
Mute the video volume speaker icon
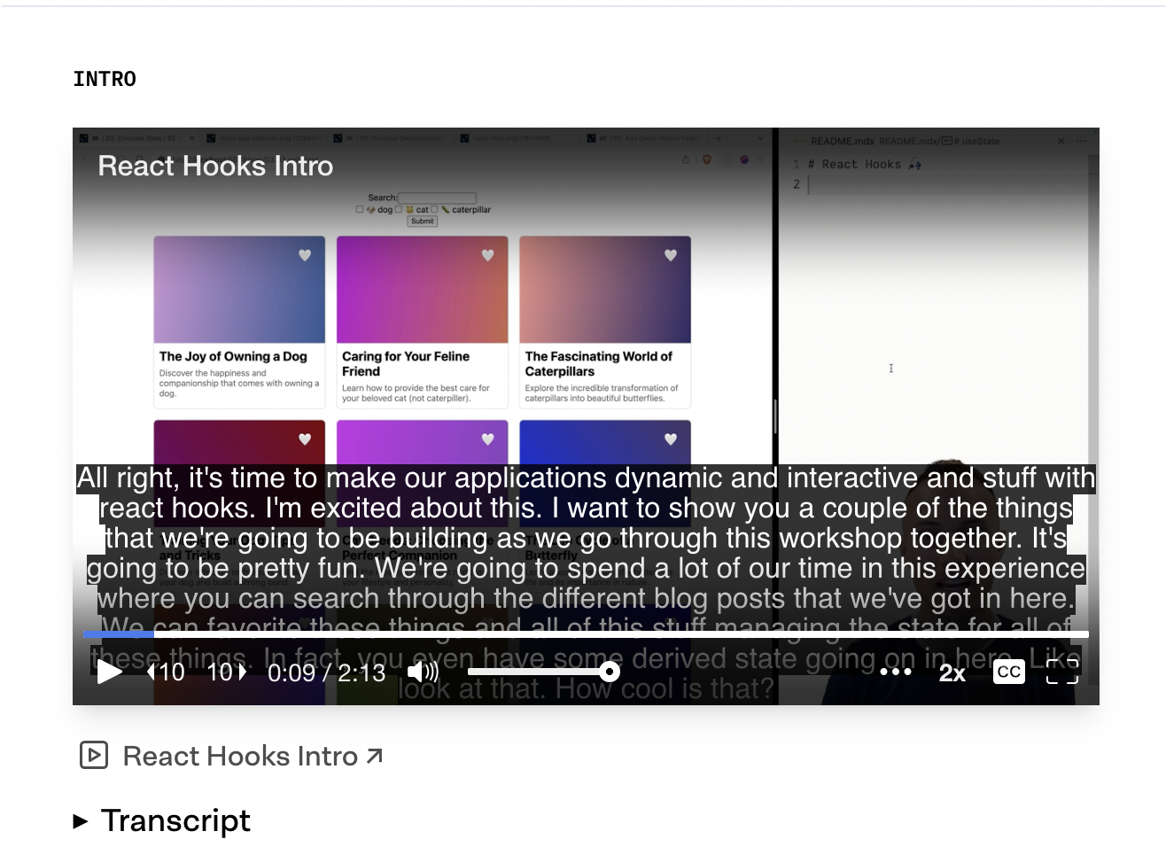(x=423, y=672)
